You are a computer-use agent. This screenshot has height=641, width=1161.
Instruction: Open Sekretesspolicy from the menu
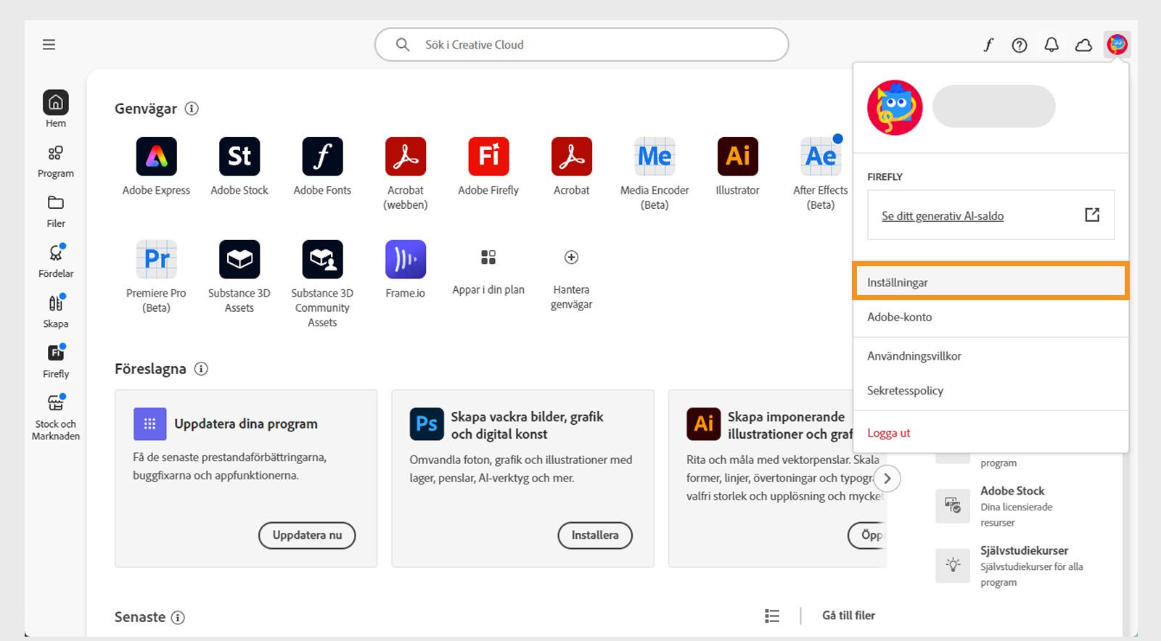[x=990, y=390]
